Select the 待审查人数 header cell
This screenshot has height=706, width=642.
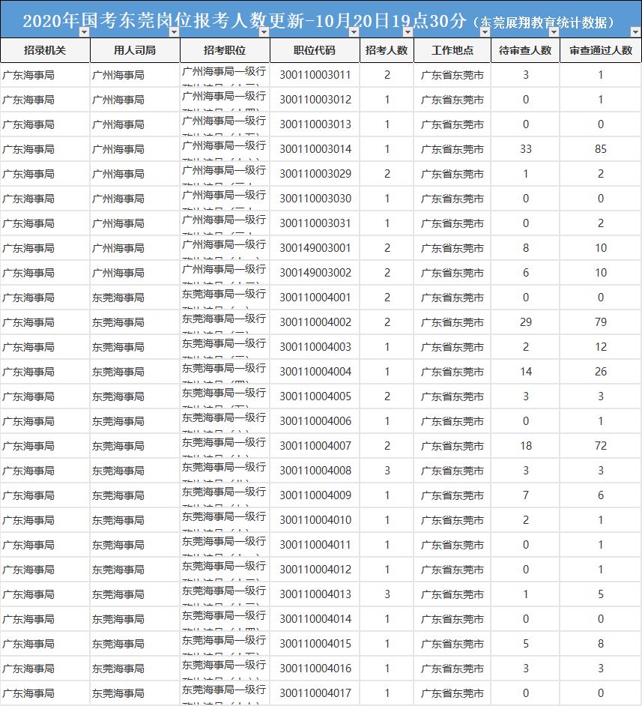[x=525, y=50]
